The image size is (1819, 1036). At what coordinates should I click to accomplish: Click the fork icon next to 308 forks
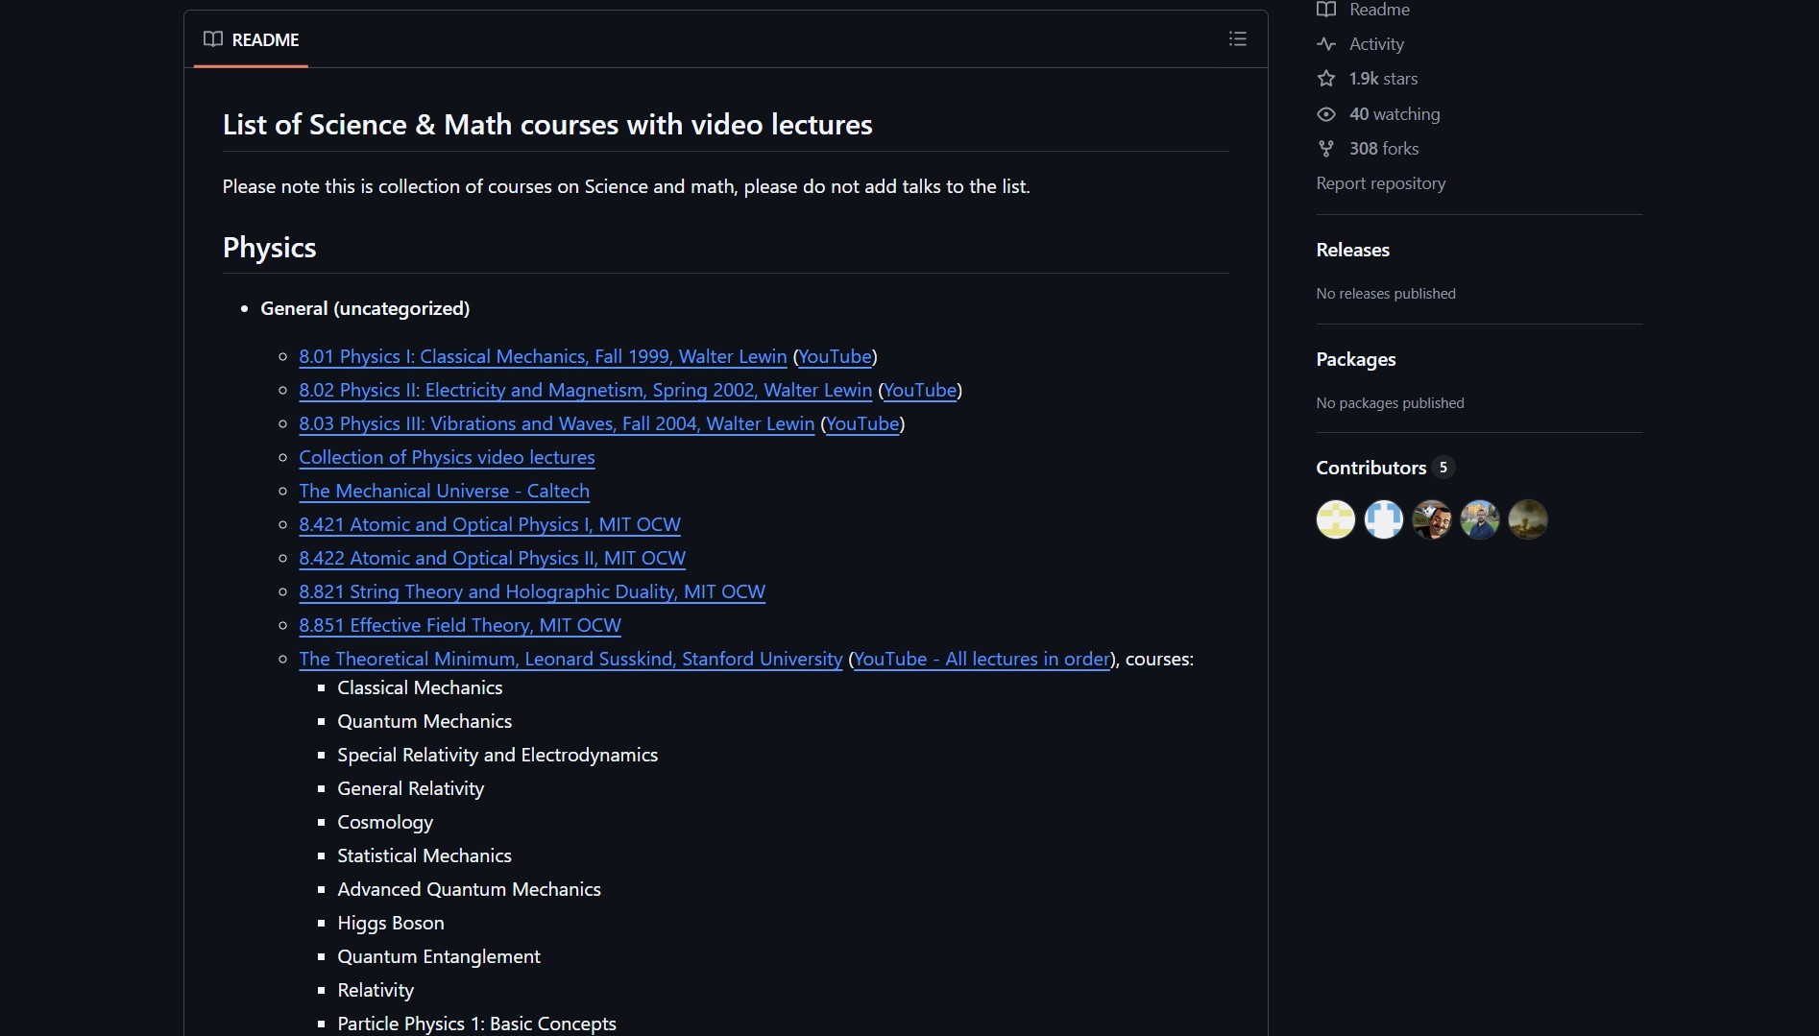(x=1327, y=149)
